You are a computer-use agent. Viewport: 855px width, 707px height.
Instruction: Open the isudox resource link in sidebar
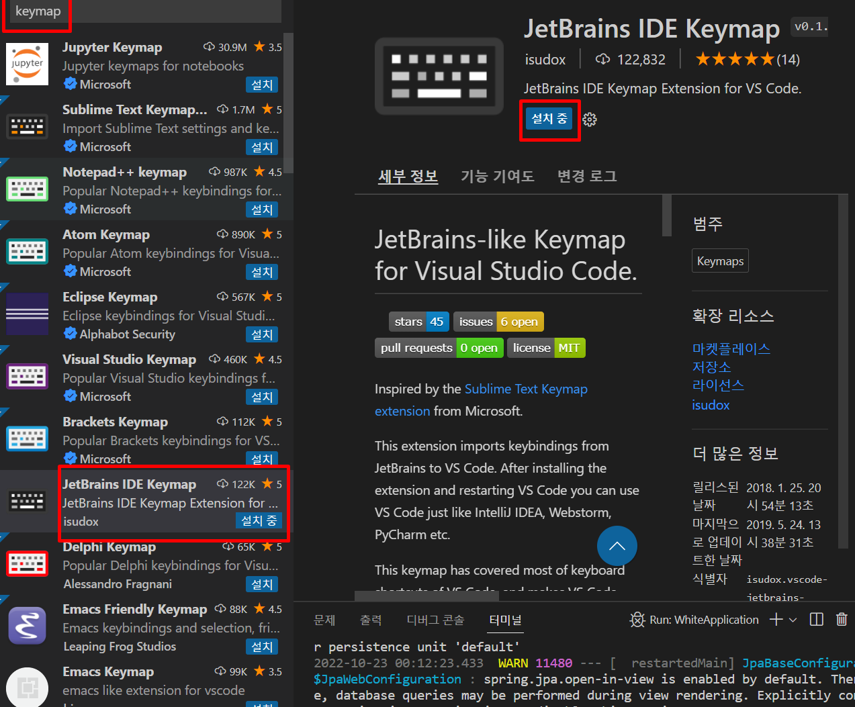711,405
